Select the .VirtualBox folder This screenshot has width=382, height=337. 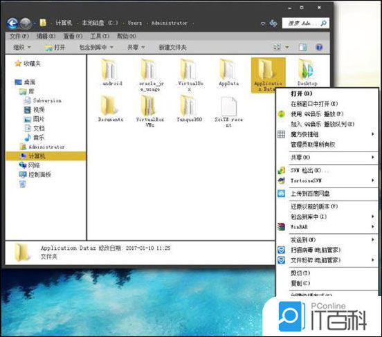coord(190,75)
